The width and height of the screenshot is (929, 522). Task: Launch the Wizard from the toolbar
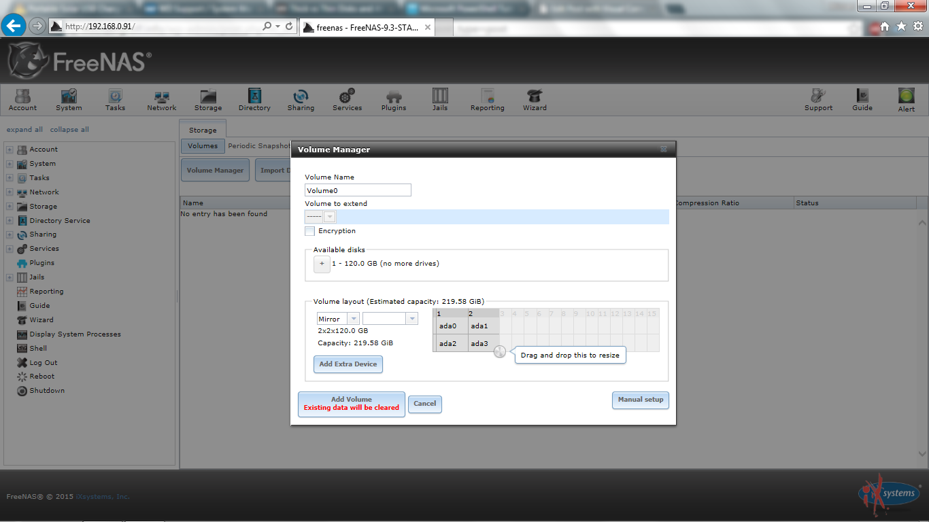pos(535,99)
